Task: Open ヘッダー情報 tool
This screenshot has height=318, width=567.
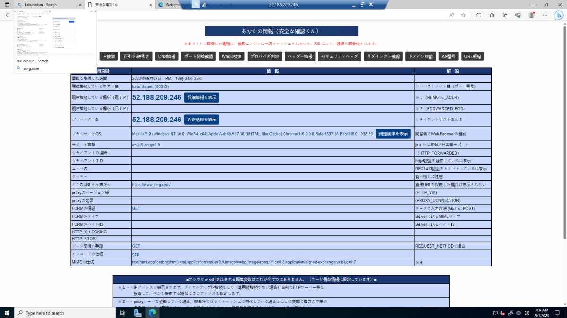Action: pyautogui.click(x=301, y=56)
